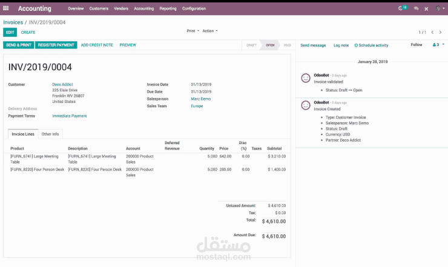Viewport: 448px width, 267px height.
Task: Click the PREVIEW button
Action: 128,45
